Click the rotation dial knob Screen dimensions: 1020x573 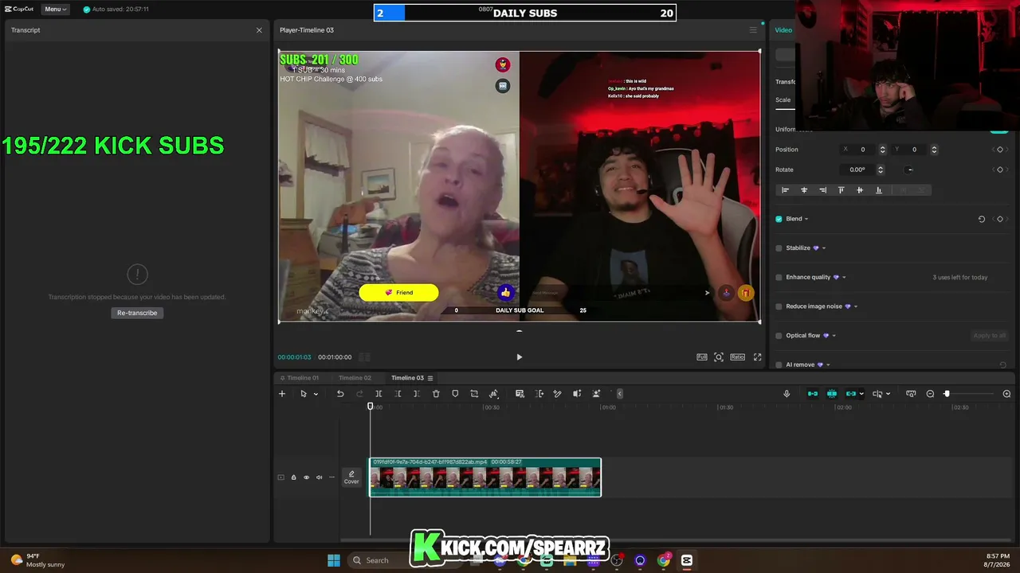(x=910, y=170)
